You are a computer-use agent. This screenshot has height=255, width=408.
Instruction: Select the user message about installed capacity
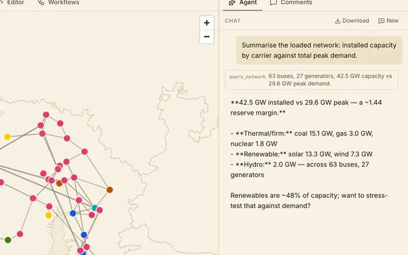(x=319, y=50)
